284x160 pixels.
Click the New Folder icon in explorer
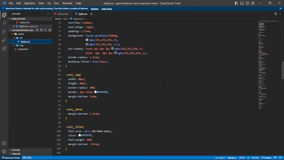coord(41,30)
